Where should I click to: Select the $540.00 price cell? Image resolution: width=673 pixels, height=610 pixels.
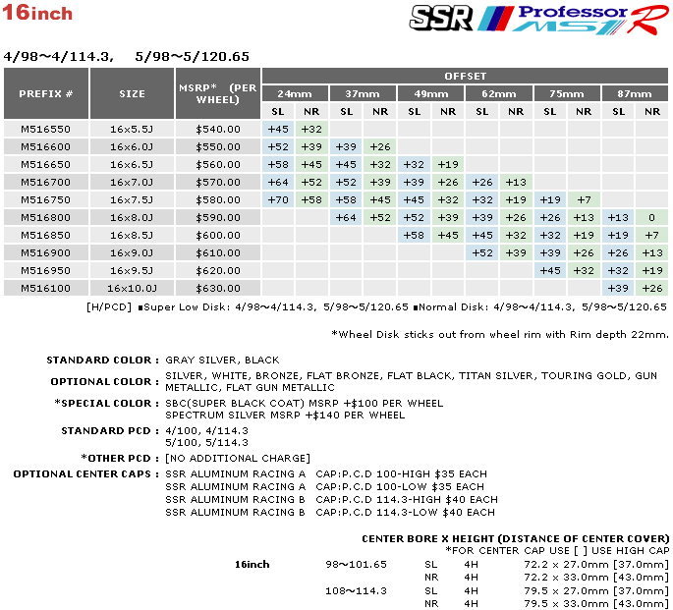(217, 129)
